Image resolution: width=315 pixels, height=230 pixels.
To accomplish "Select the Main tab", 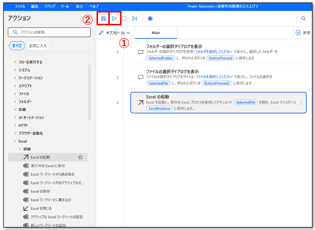I will (x=156, y=33).
